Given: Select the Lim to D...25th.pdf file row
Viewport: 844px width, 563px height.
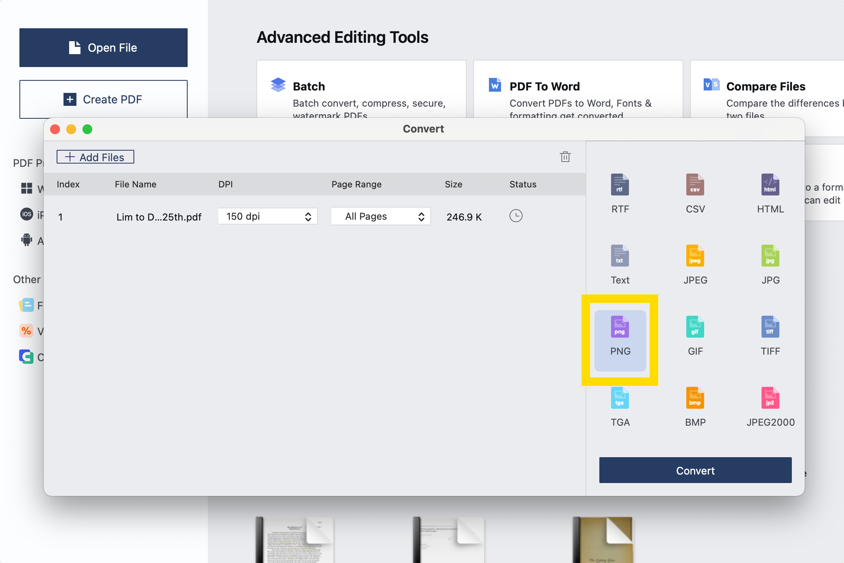Looking at the screenshot, I should [159, 217].
